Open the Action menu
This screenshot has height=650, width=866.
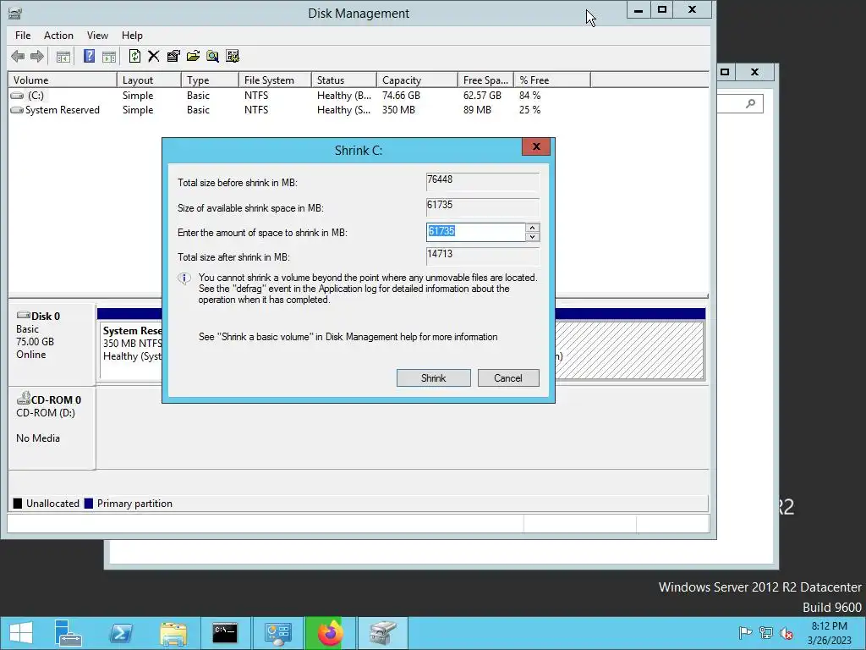click(58, 36)
